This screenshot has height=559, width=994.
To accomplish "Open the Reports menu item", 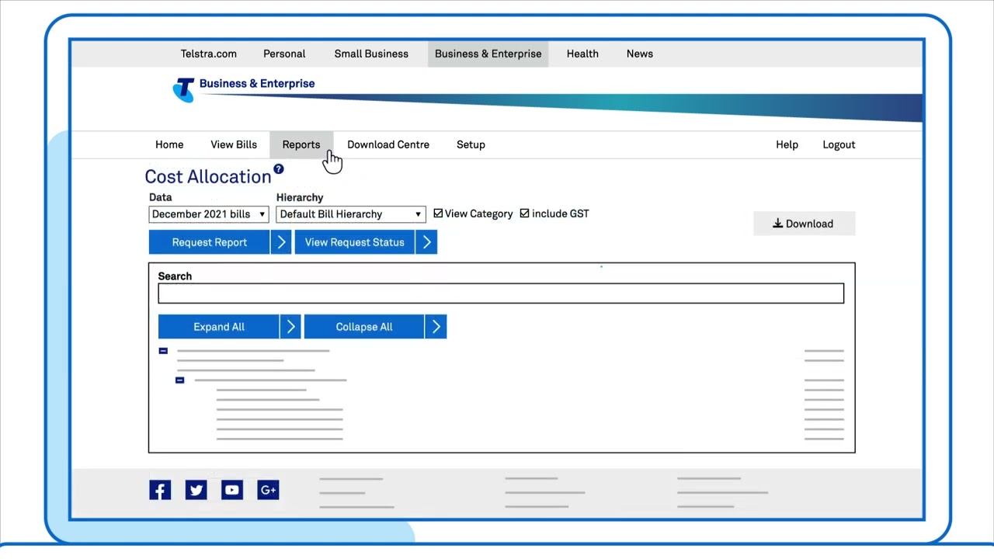I will point(301,144).
